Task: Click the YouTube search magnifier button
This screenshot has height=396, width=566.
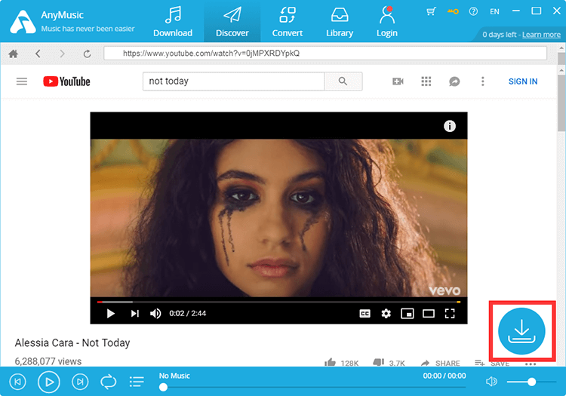Action: pos(343,81)
